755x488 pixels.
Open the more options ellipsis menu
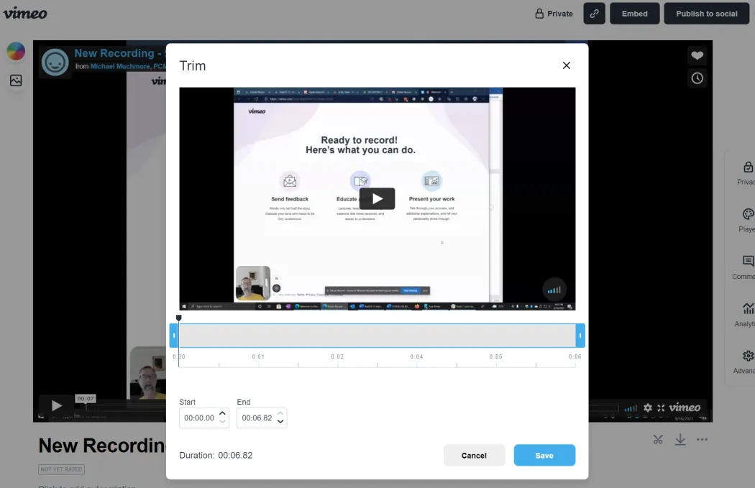[x=703, y=439]
